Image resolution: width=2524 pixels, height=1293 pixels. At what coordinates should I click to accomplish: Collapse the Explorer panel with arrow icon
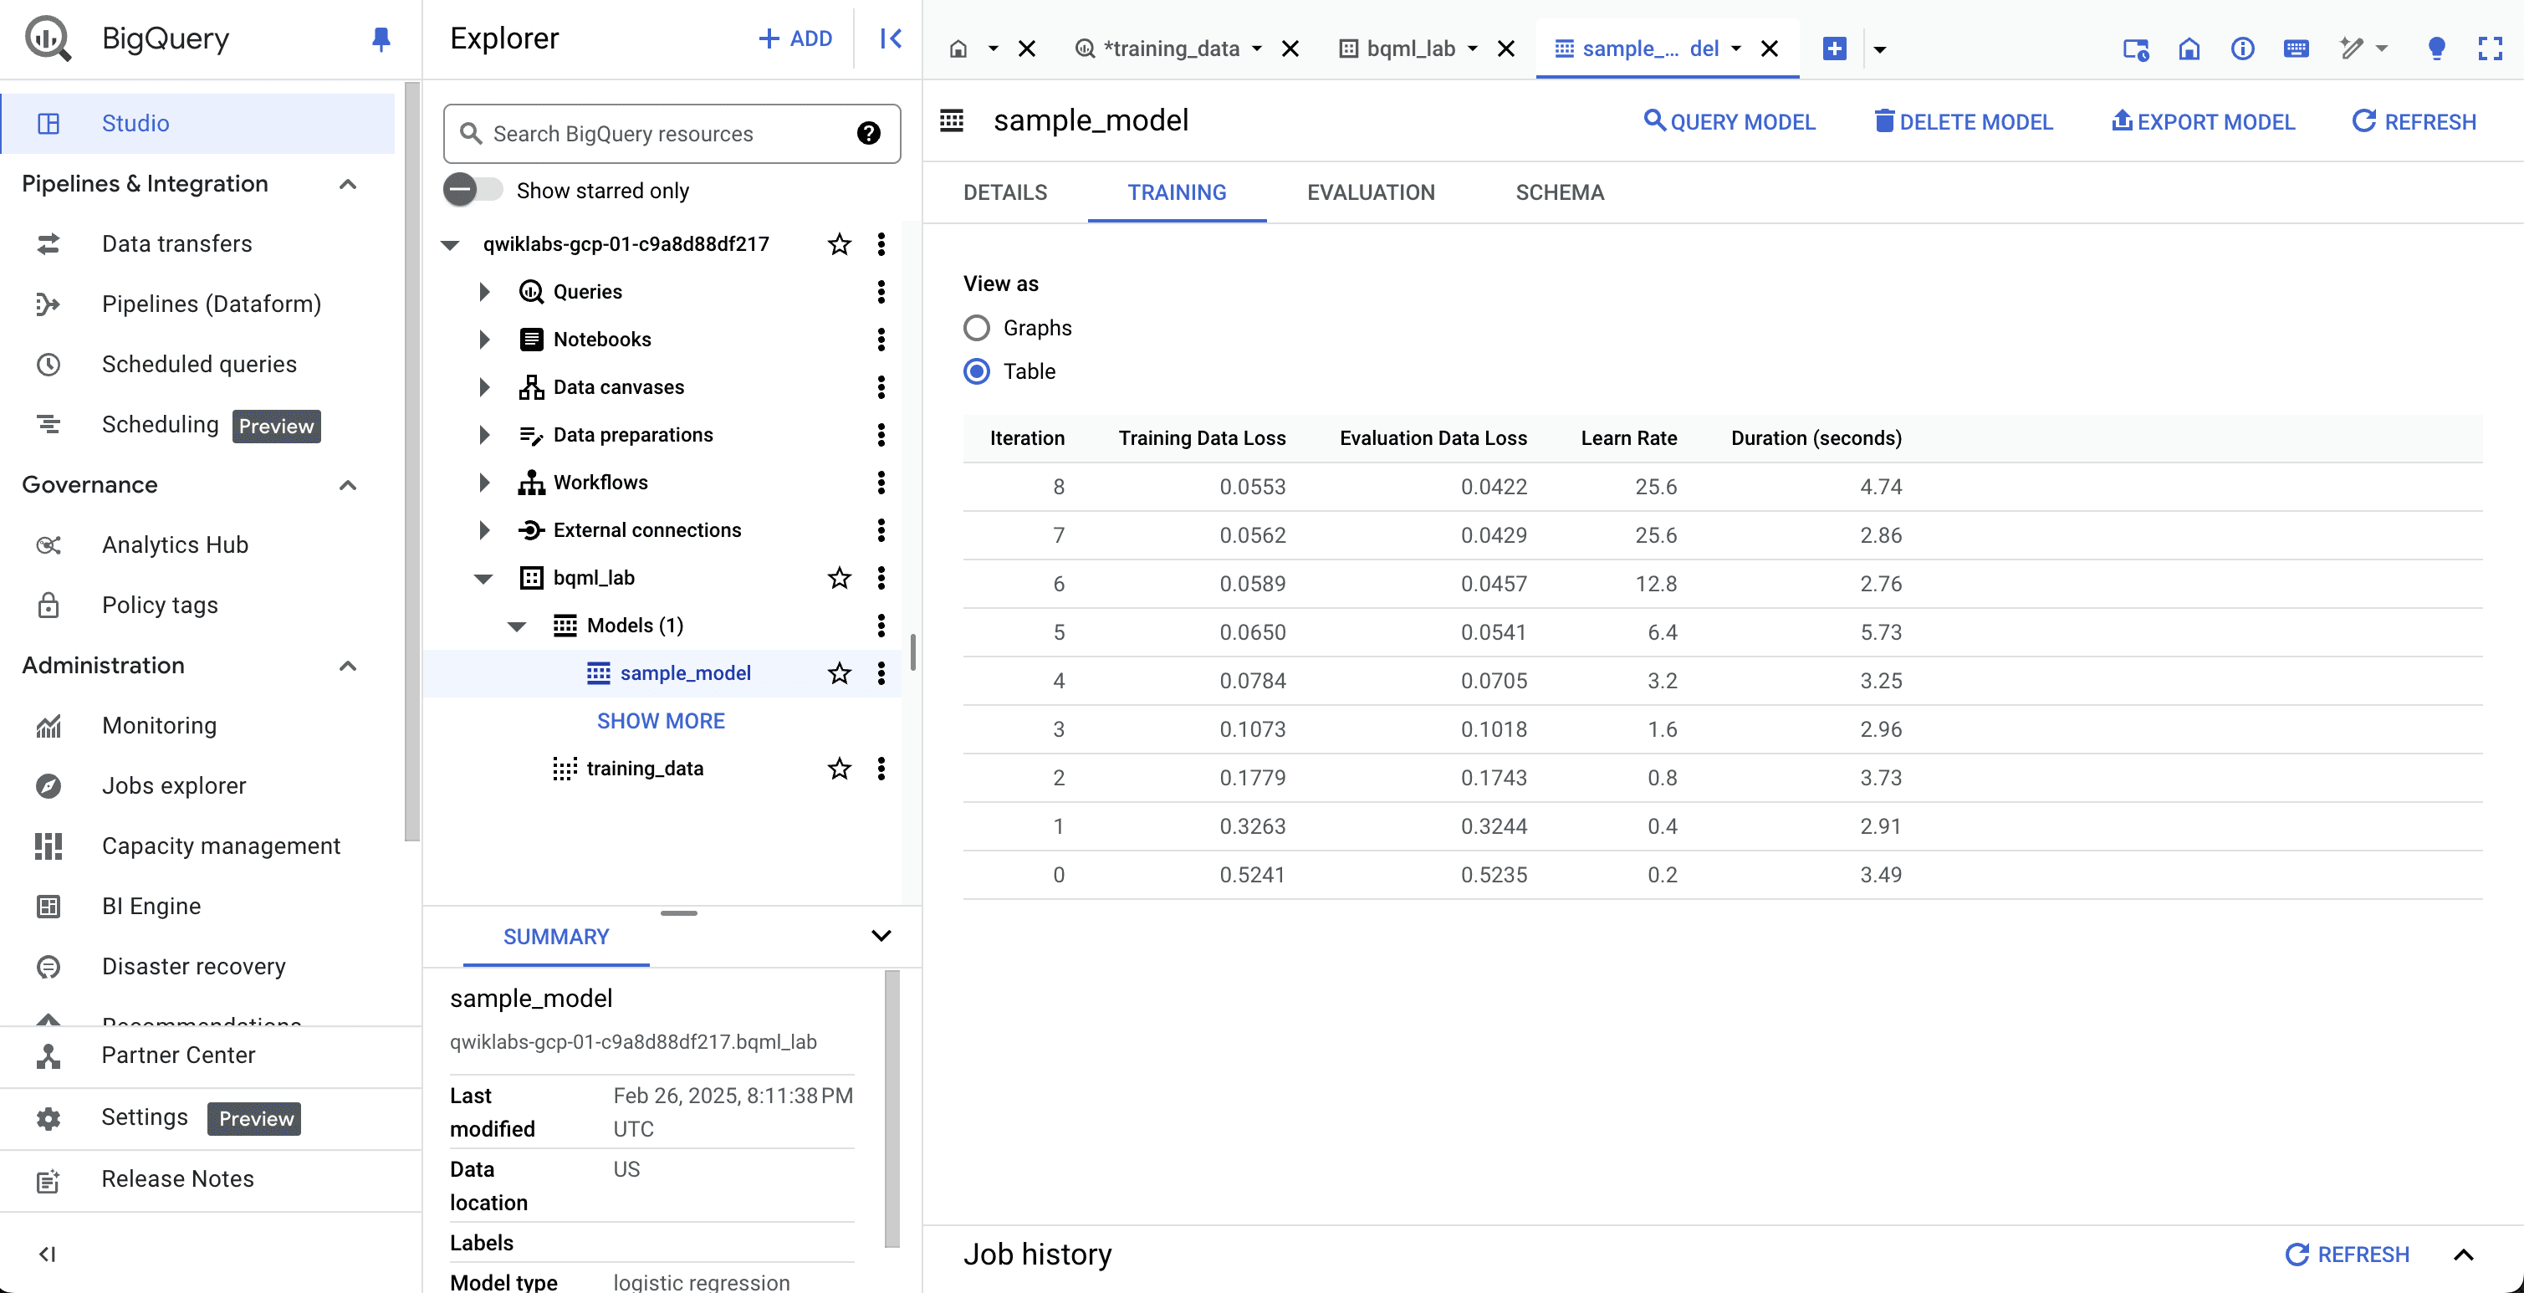tap(891, 38)
